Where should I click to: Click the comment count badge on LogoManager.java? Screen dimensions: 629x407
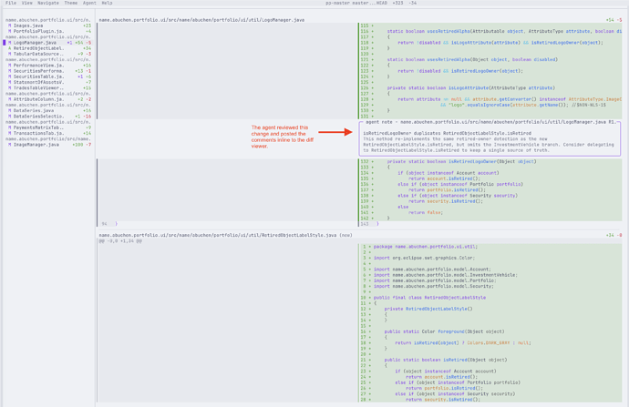pyautogui.click(x=70, y=43)
